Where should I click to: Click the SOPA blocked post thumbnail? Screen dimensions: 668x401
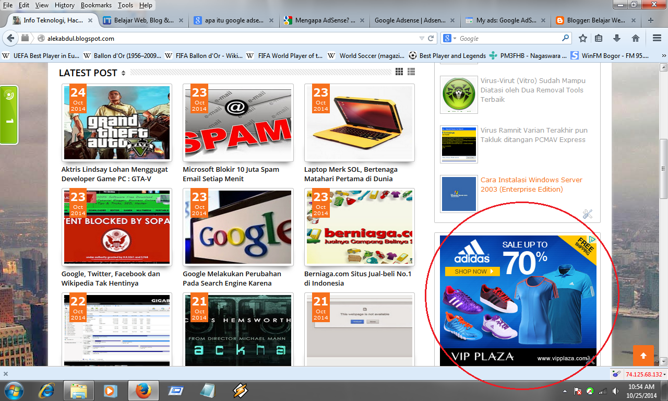117,227
